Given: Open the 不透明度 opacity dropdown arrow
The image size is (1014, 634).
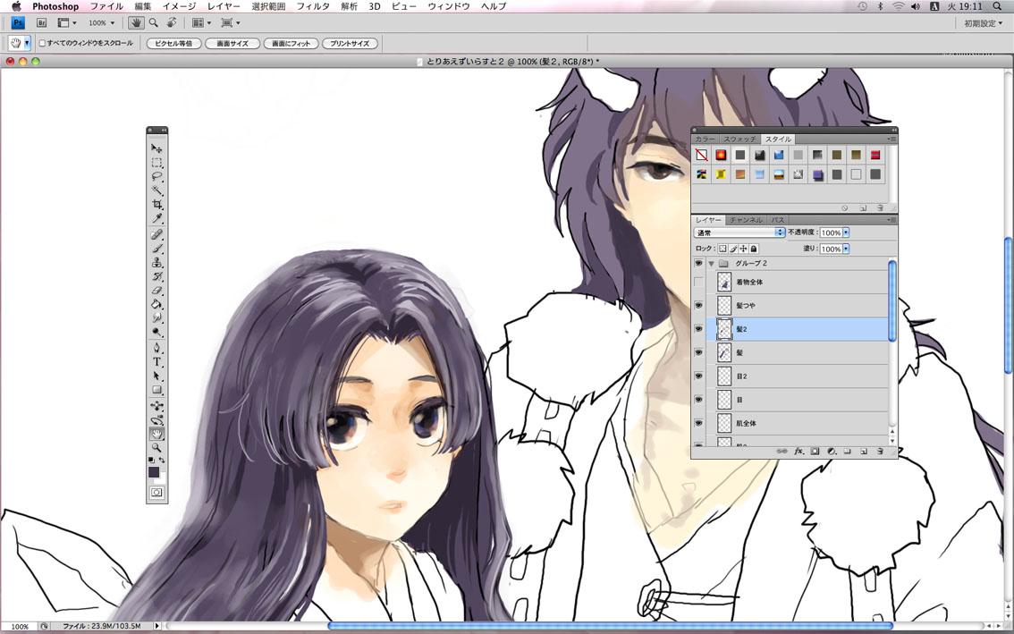Looking at the screenshot, I should click(846, 232).
